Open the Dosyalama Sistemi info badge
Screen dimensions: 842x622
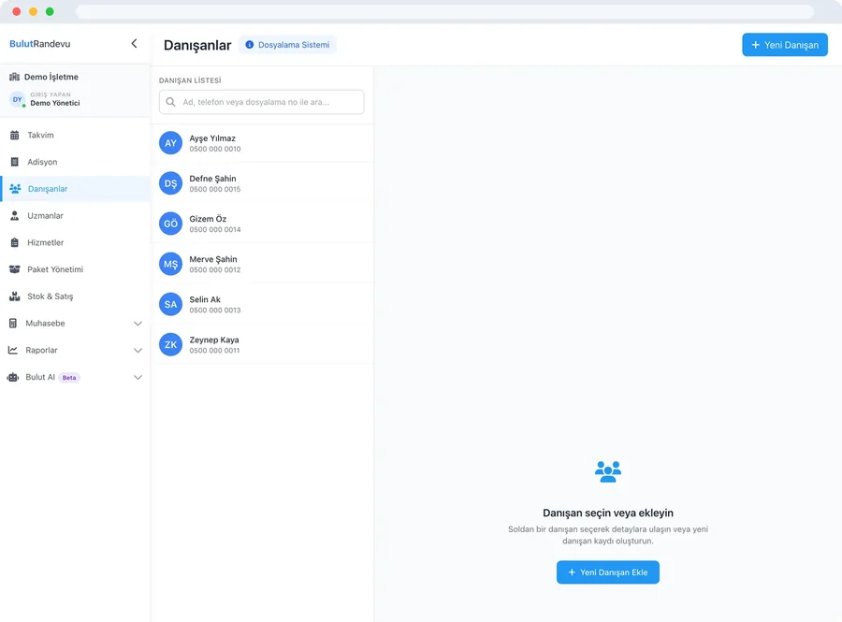pyautogui.click(x=288, y=45)
